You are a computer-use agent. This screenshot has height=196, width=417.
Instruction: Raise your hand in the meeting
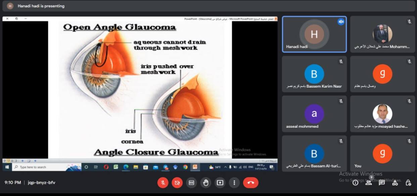click(205, 183)
